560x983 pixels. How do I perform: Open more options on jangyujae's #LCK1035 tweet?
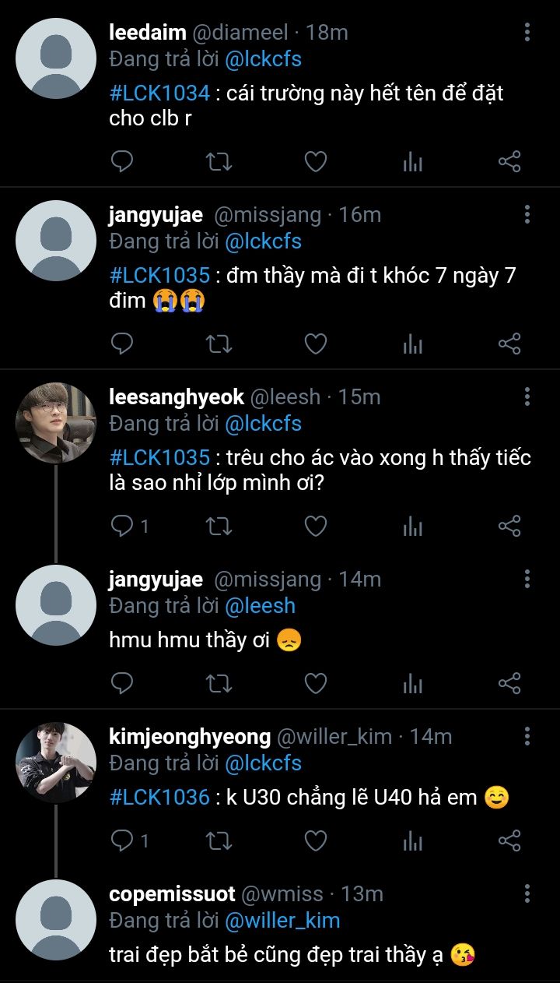[527, 215]
